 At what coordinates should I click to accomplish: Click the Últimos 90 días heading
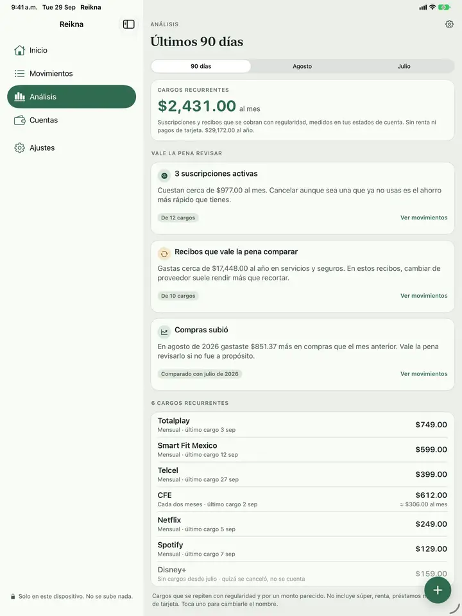click(197, 42)
